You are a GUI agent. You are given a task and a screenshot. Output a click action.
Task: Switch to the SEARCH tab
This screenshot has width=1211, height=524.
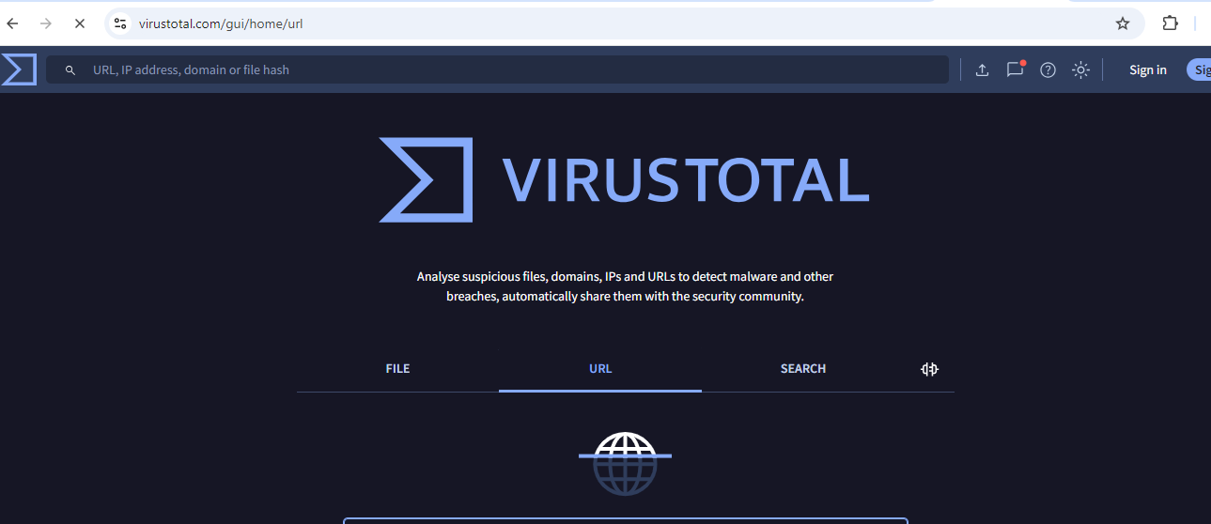(803, 369)
